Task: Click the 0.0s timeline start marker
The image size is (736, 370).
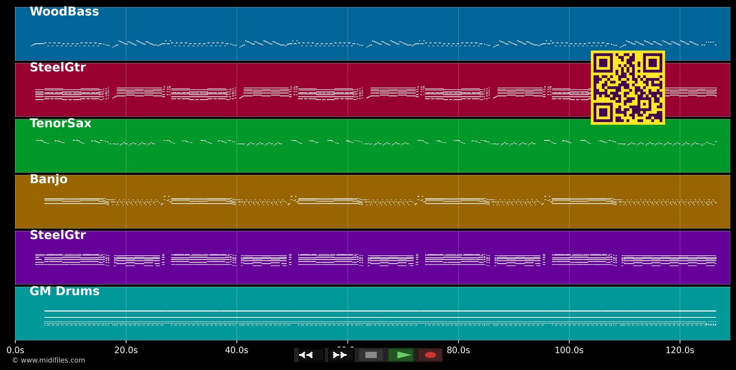Action: pyautogui.click(x=15, y=350)
